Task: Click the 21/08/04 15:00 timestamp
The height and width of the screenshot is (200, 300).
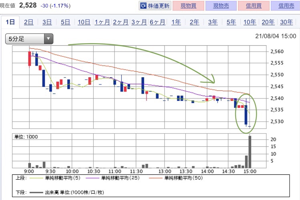Action: point(276,36)
